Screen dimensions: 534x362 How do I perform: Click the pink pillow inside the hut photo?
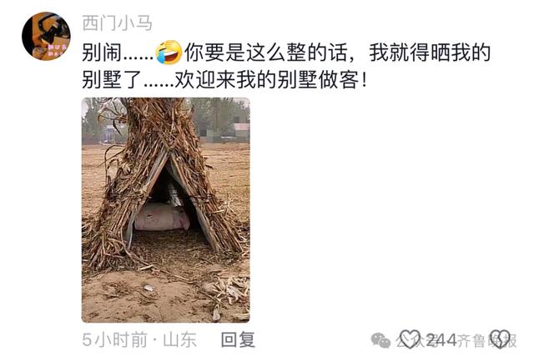coord(162,217)
